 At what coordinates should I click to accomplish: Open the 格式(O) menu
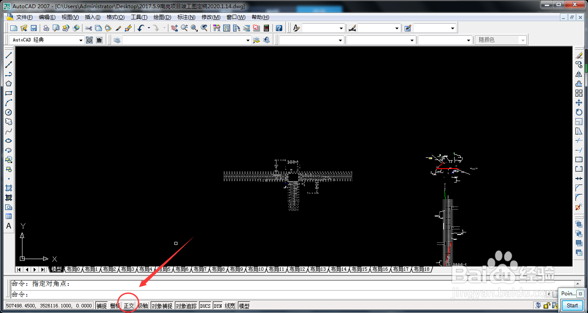[x=115, y=17]
